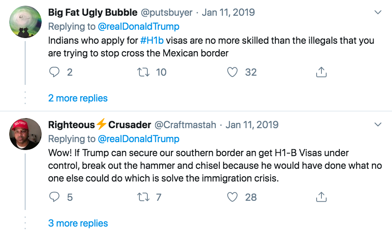The width and height of the screenshot is (392, 234).
Task: Open the Righteous Crusader profile name
Action: (100, 125)
